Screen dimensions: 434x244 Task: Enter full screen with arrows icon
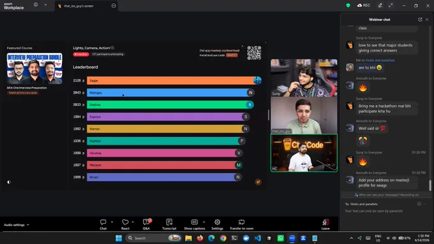tap(391, 5)
